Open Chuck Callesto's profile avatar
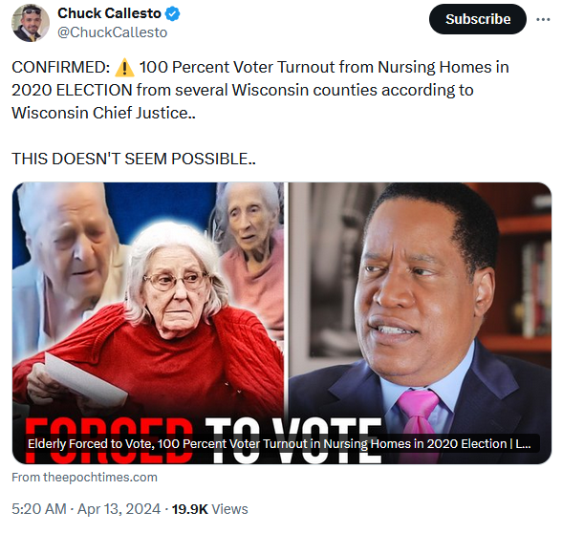Viewport: 562px width, 533px height. (31, 23)
